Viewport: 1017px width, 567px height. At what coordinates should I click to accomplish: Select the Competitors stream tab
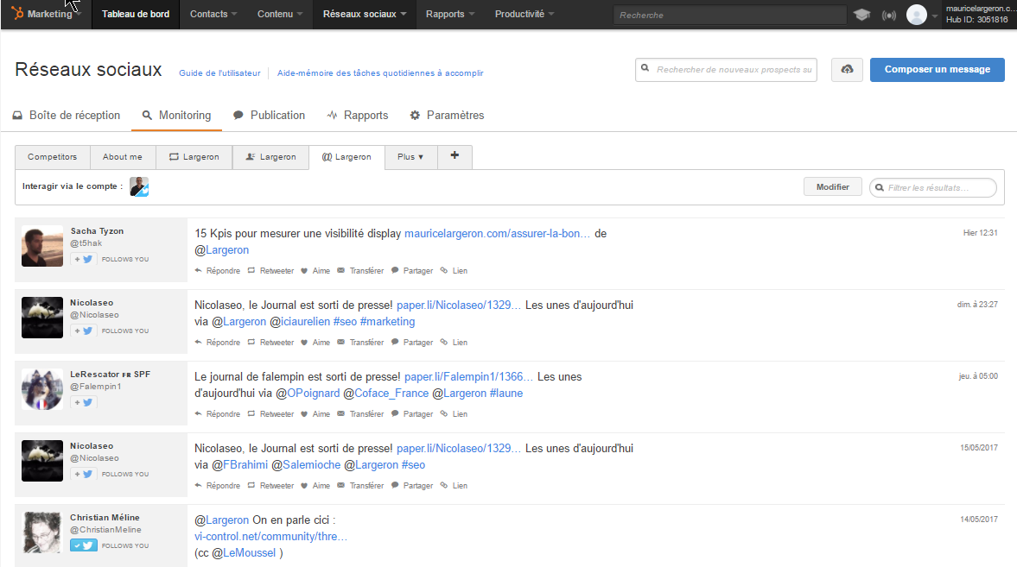tap(53, 157)
